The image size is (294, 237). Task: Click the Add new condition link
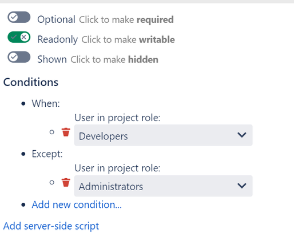click(77, 204)
